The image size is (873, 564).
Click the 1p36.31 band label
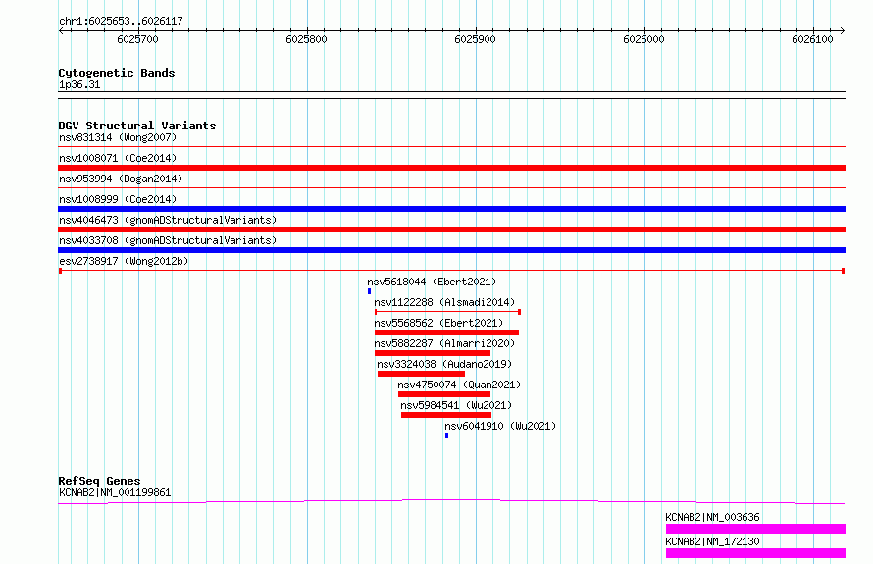[x=79, y=84]
